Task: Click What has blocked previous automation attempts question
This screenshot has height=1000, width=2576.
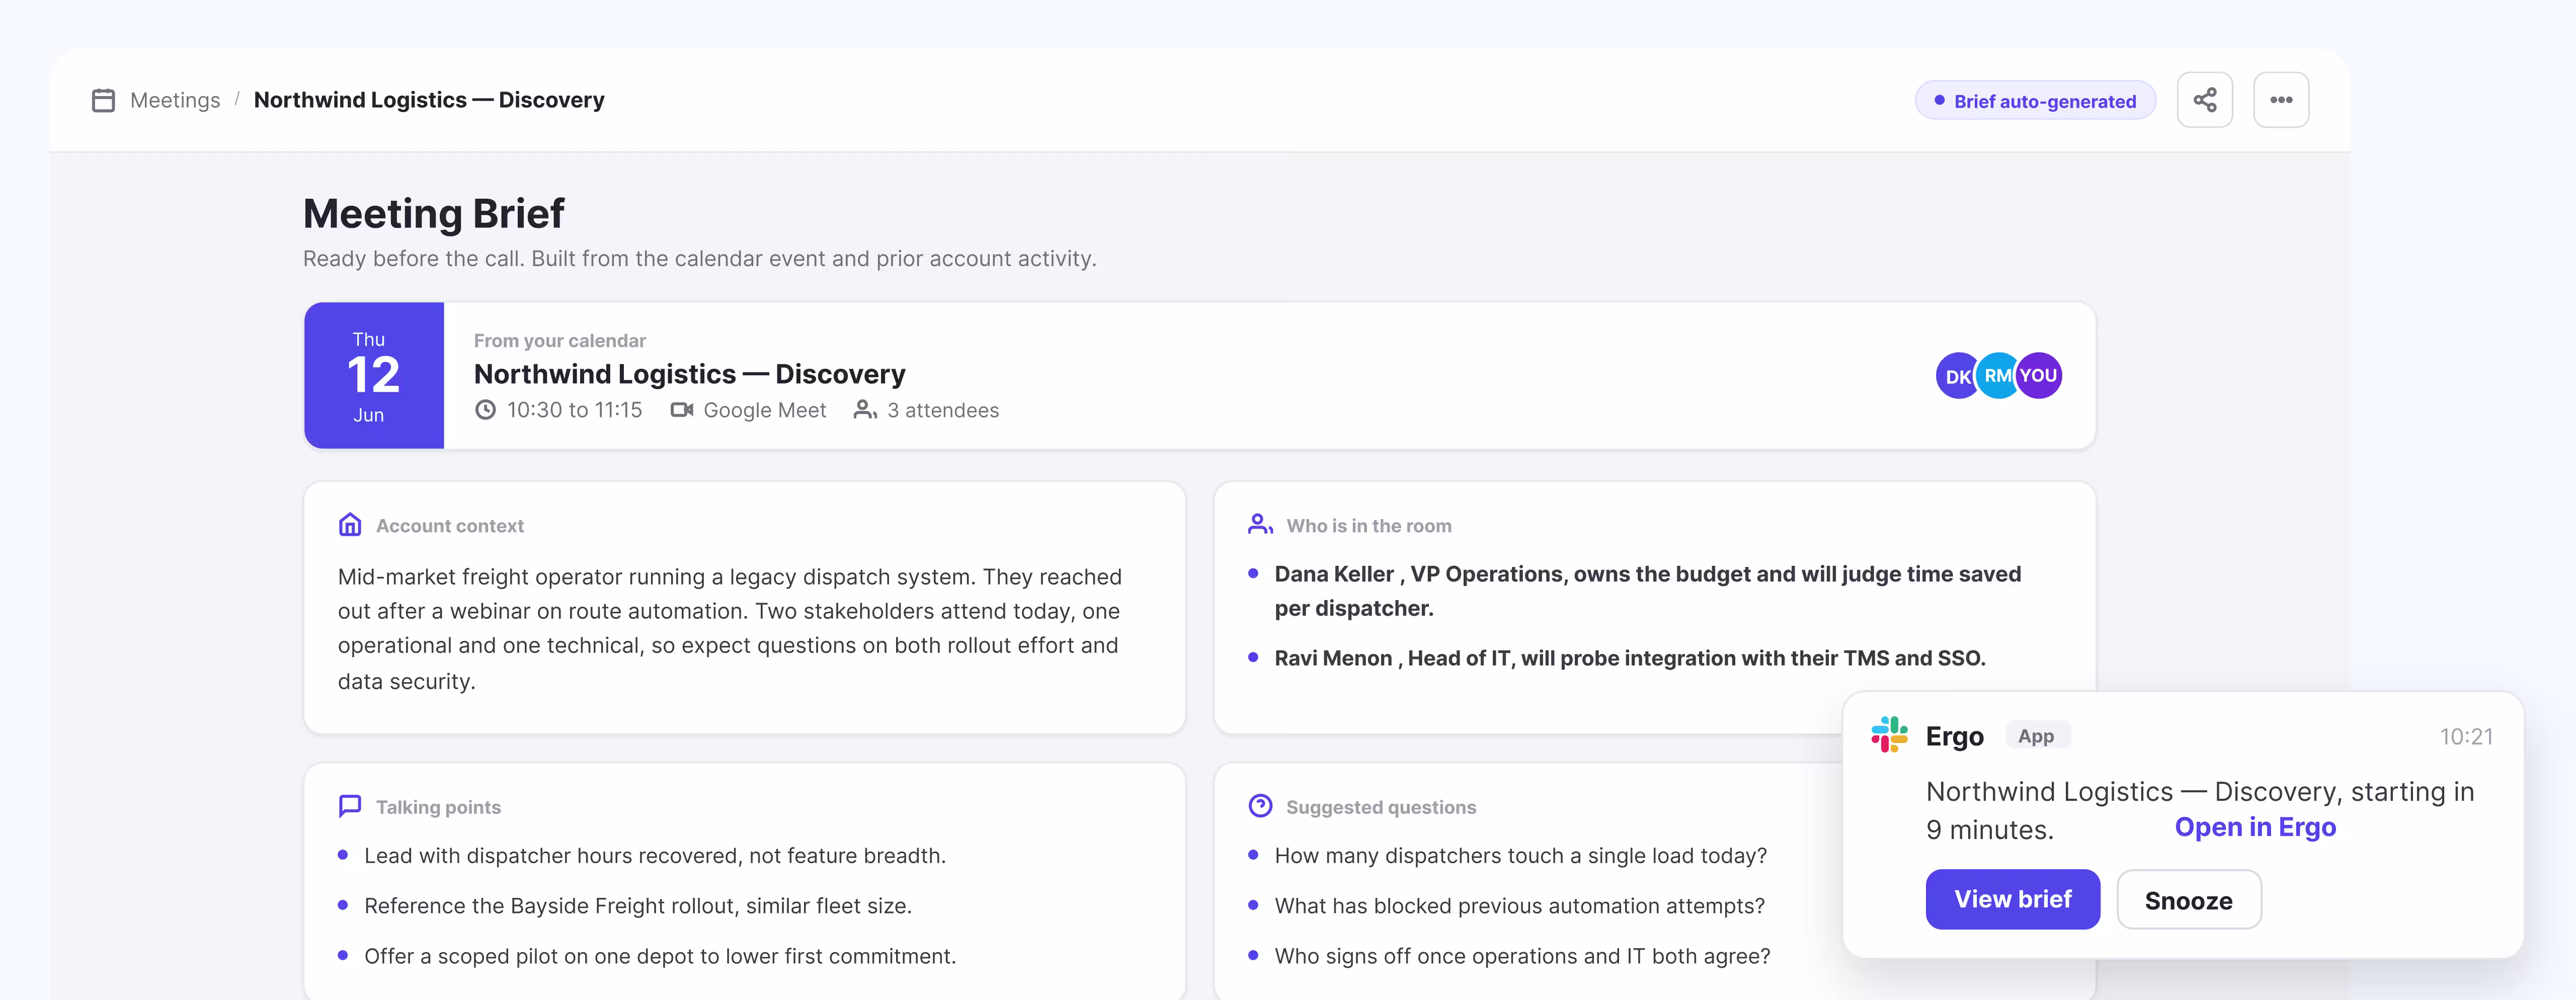Action: click(1520, 906)
